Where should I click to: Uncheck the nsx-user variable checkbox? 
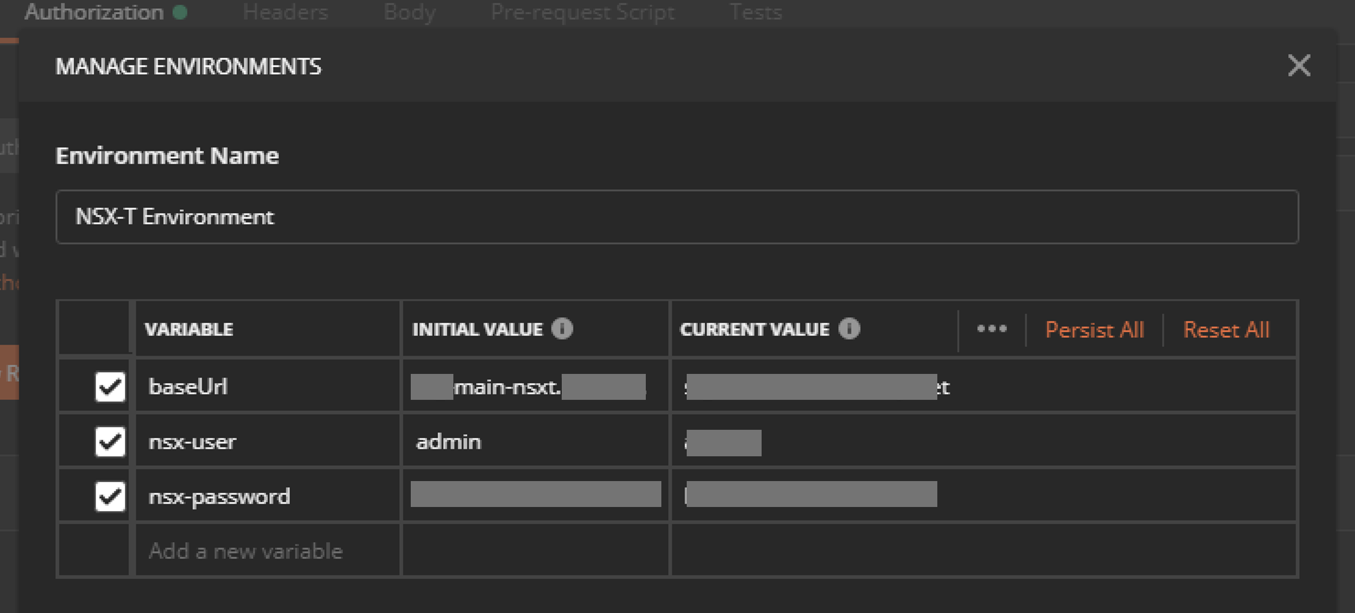pyautogui.click(x=110, y=441)
